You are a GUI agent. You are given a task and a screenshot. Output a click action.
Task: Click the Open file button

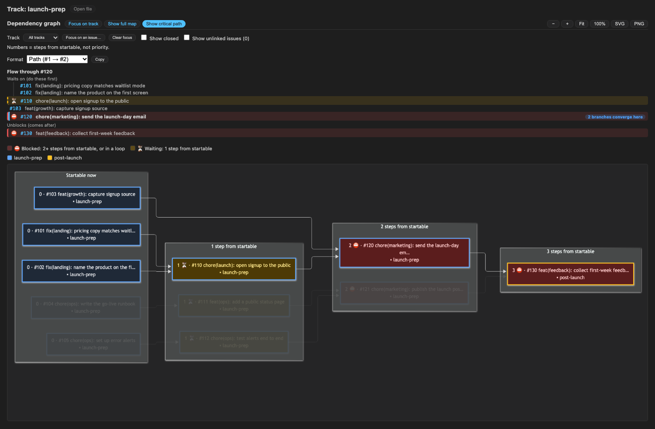coord(83,9)
